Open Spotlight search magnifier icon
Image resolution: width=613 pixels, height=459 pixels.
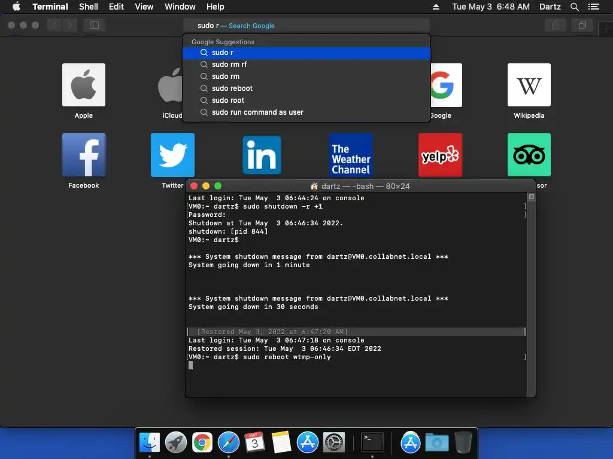pyautogui.click(x=574, y=7)
